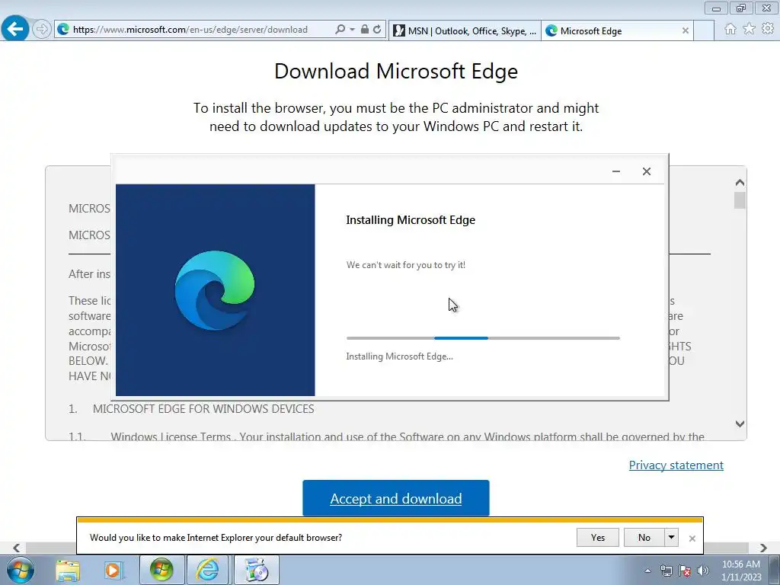Viewport: 780px width, 585px height.
Task: Go back with the IE back arrow
Action: (14, 29)
